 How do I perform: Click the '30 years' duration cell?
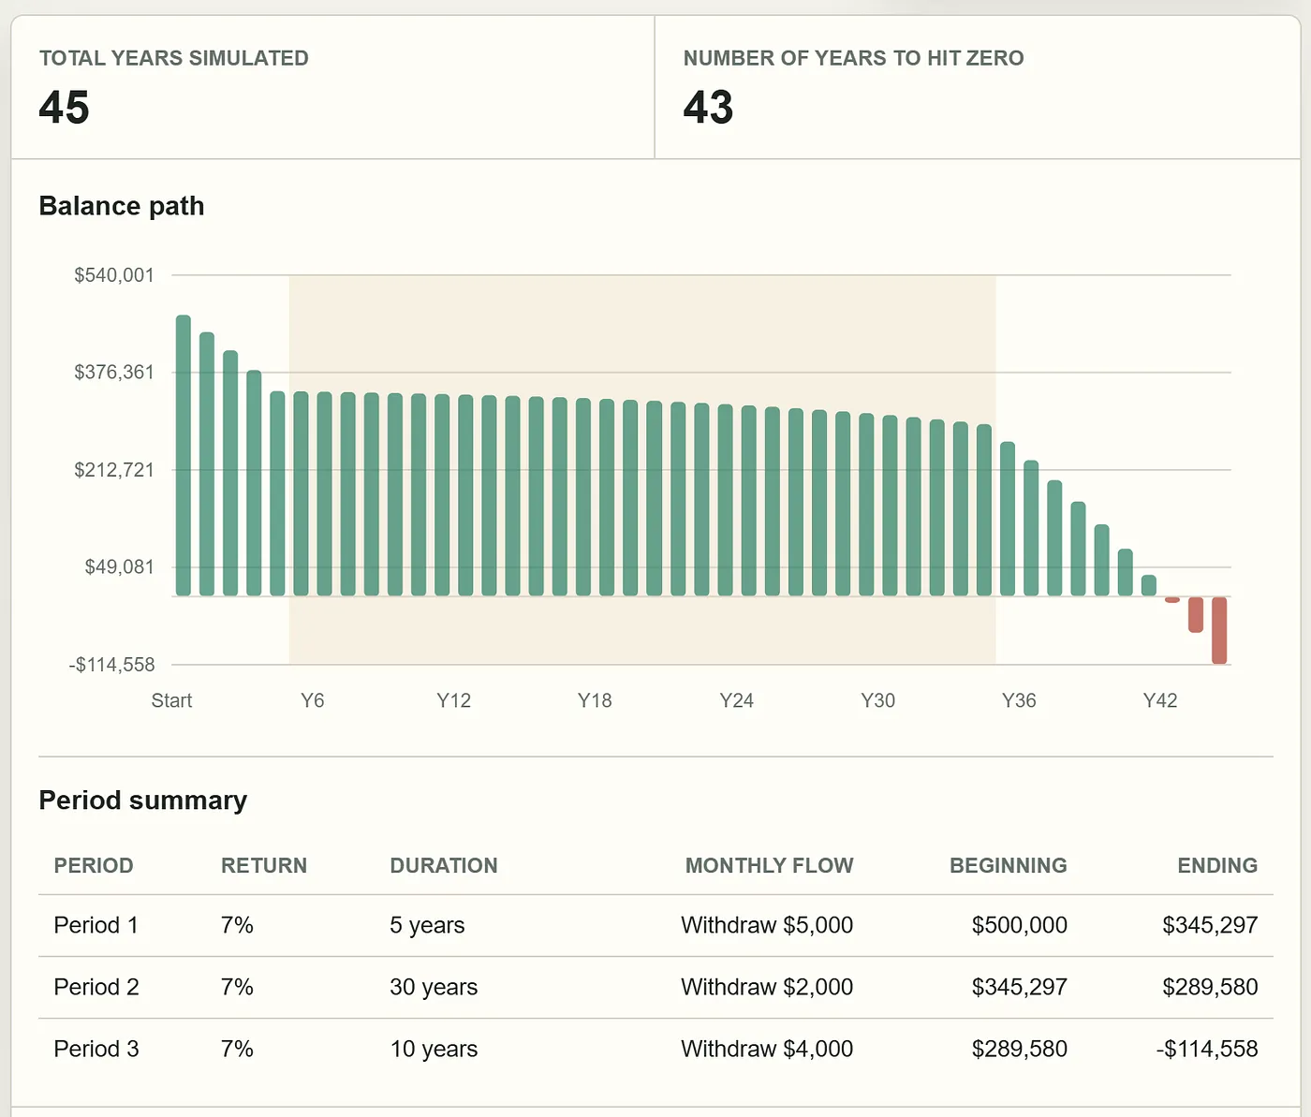pos(435,987)
